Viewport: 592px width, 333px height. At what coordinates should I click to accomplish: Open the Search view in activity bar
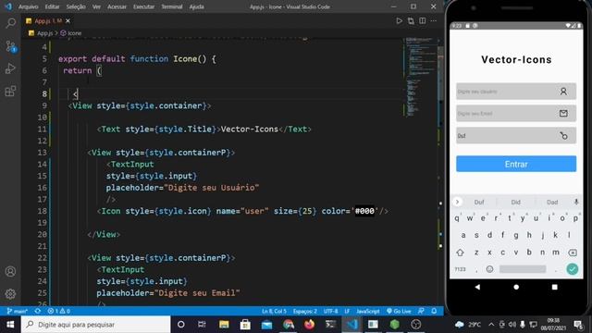point(10,23)
